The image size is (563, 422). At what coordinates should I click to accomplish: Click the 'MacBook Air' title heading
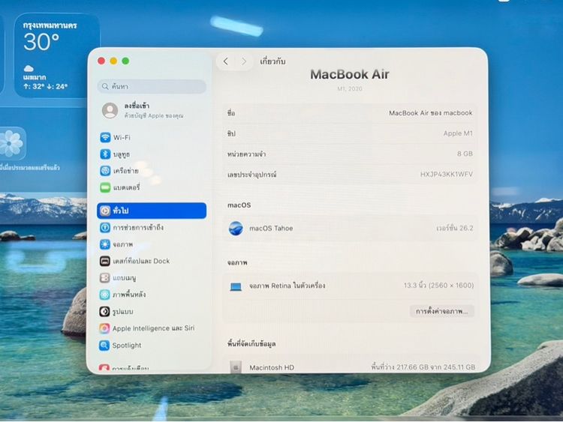pyautogui.click(x=350, y=74)
